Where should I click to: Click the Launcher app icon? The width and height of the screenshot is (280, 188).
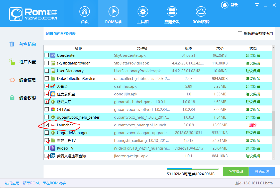coord(53,125)
